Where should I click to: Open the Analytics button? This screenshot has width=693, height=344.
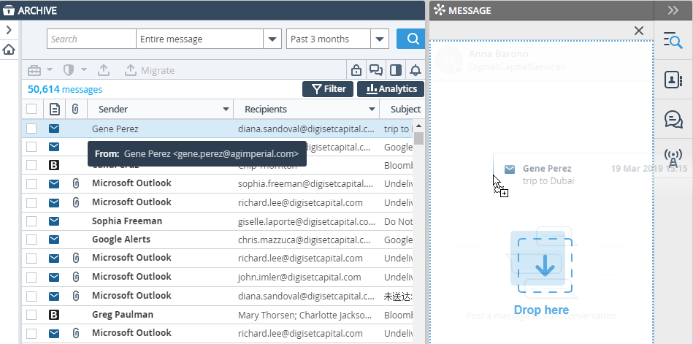(391, 89)
